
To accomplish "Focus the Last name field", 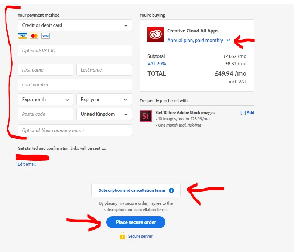I will coord(104,70).
